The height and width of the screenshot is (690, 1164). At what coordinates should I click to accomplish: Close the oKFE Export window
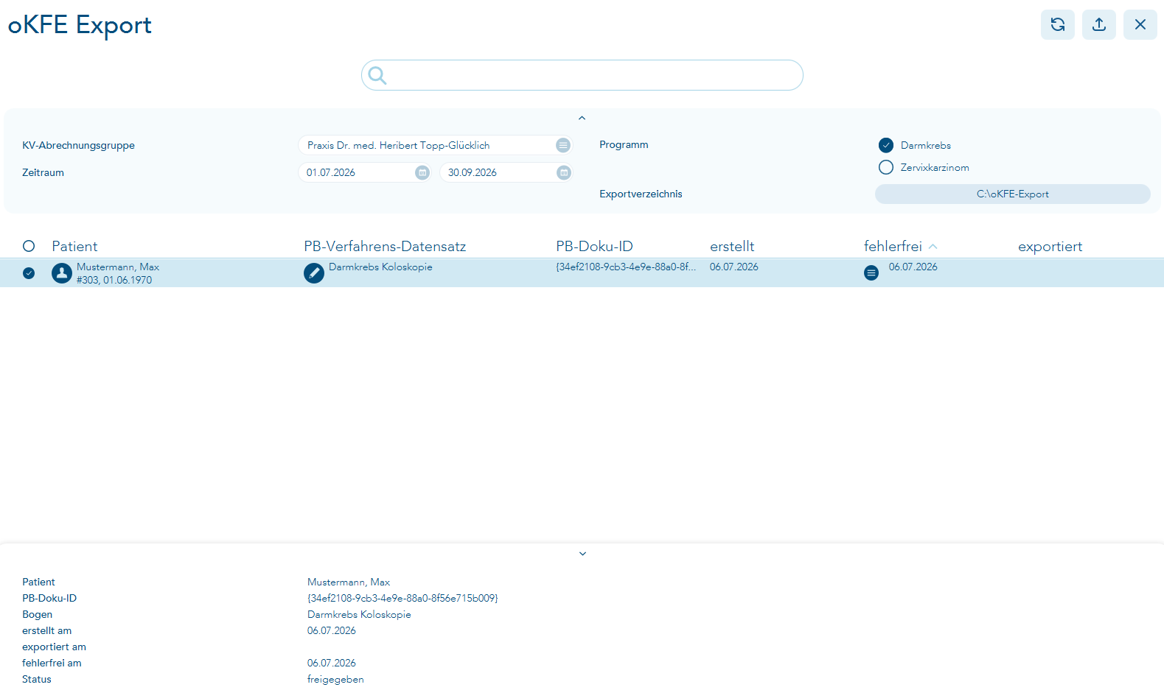pos(1140,24)
